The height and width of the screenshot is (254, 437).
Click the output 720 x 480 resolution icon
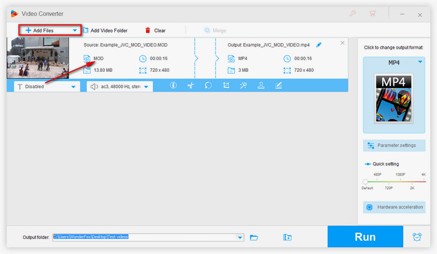pos(287,70)
